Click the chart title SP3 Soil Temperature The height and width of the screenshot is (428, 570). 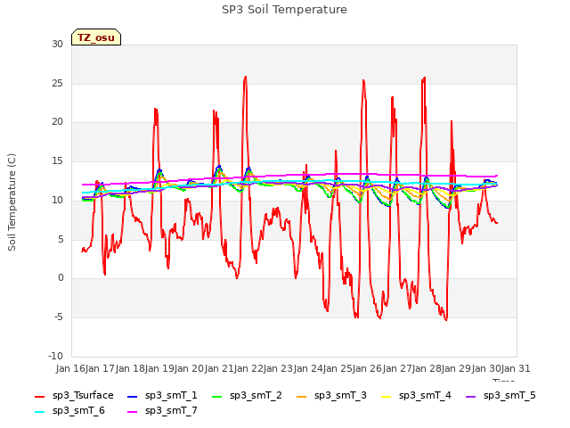pyautogui.click(x=284, y=10)
